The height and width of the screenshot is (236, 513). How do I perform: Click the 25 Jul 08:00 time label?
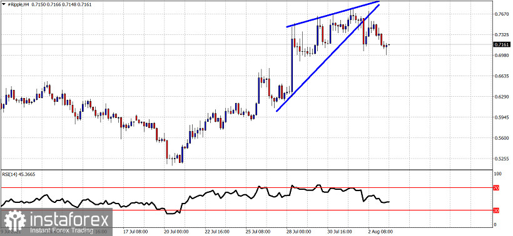[258, 232]
